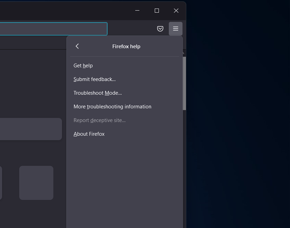Open About Firefox
The height and width of the screenshot is (228, 290).
(x=89, y=134)
